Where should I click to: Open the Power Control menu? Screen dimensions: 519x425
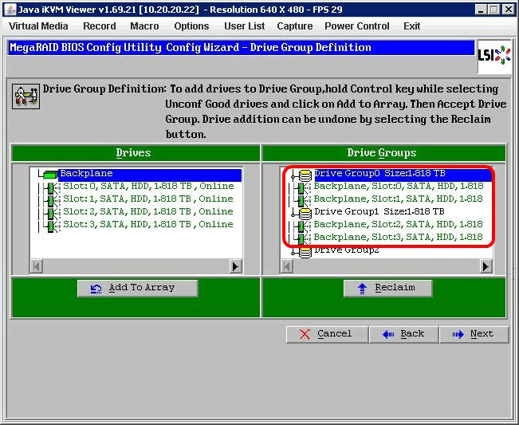pos(356,26)
